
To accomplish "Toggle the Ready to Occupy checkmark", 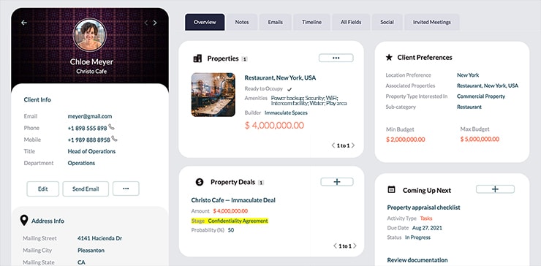I will coord(290,89).
